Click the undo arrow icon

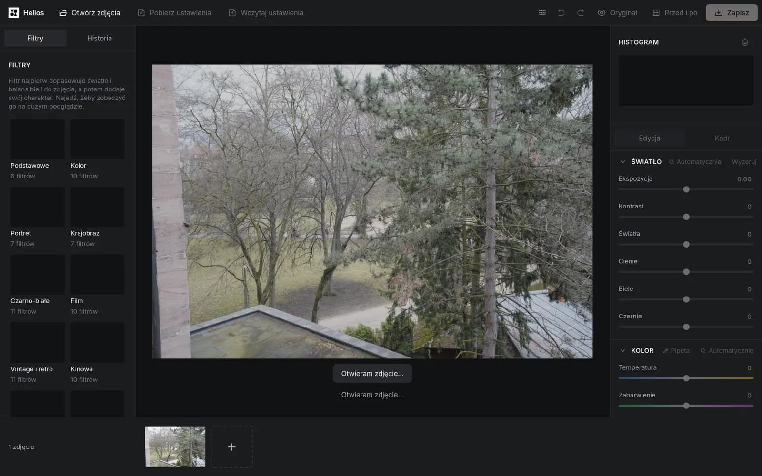click(561, 13)
